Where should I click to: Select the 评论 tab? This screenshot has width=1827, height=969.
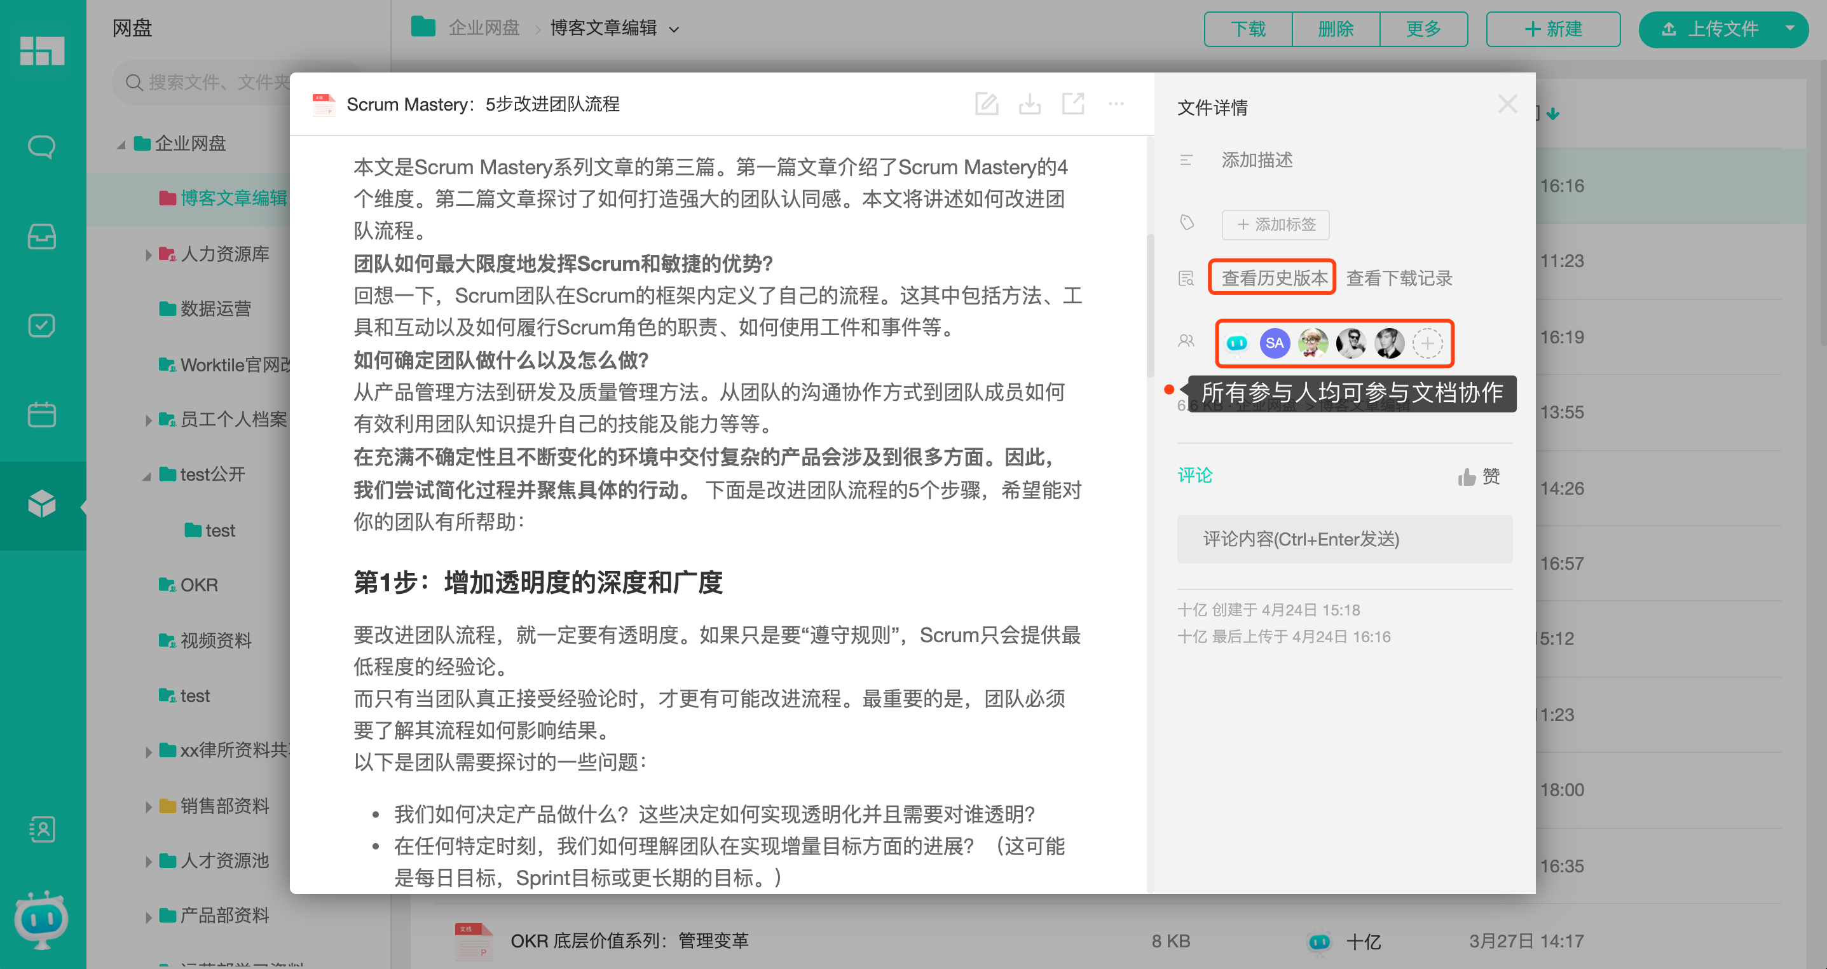[1195, 475]
